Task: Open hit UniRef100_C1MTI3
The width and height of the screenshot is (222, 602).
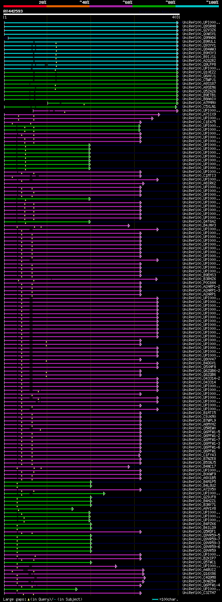Action: tap(199, 175)
